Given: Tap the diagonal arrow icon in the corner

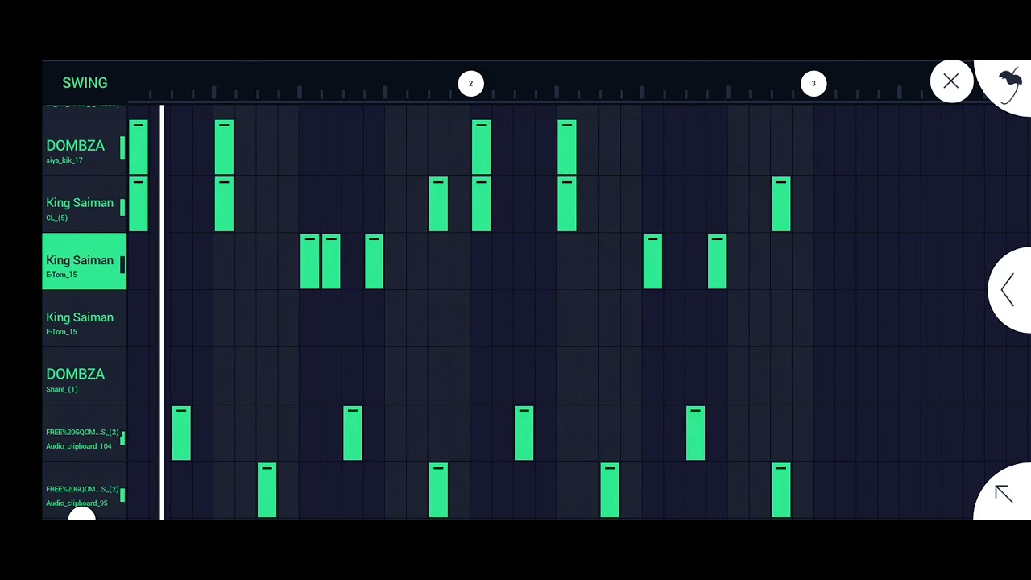Looking at the screenshot, I should [x=1004, y=494].
